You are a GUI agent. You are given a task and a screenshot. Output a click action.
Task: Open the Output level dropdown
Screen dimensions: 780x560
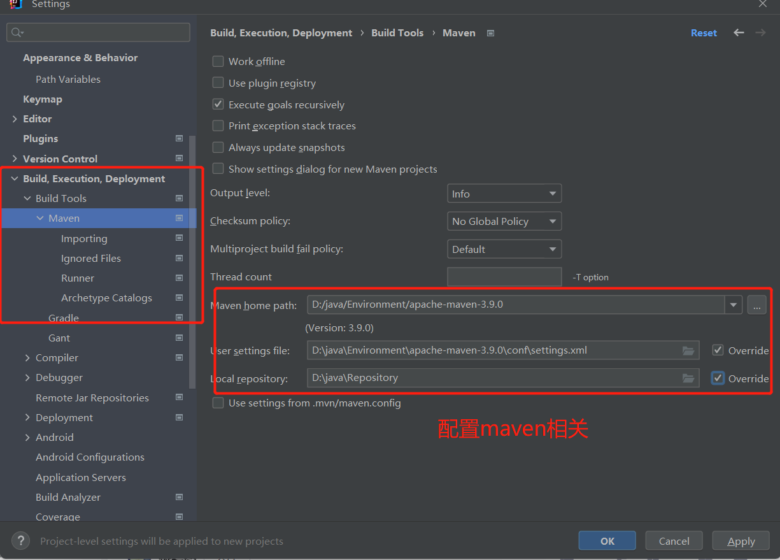pyautogui.click(x=504, y=194)
